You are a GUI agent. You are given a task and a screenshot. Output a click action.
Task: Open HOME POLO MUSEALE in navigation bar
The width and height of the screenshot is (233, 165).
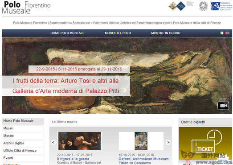[x=67, y=33]
